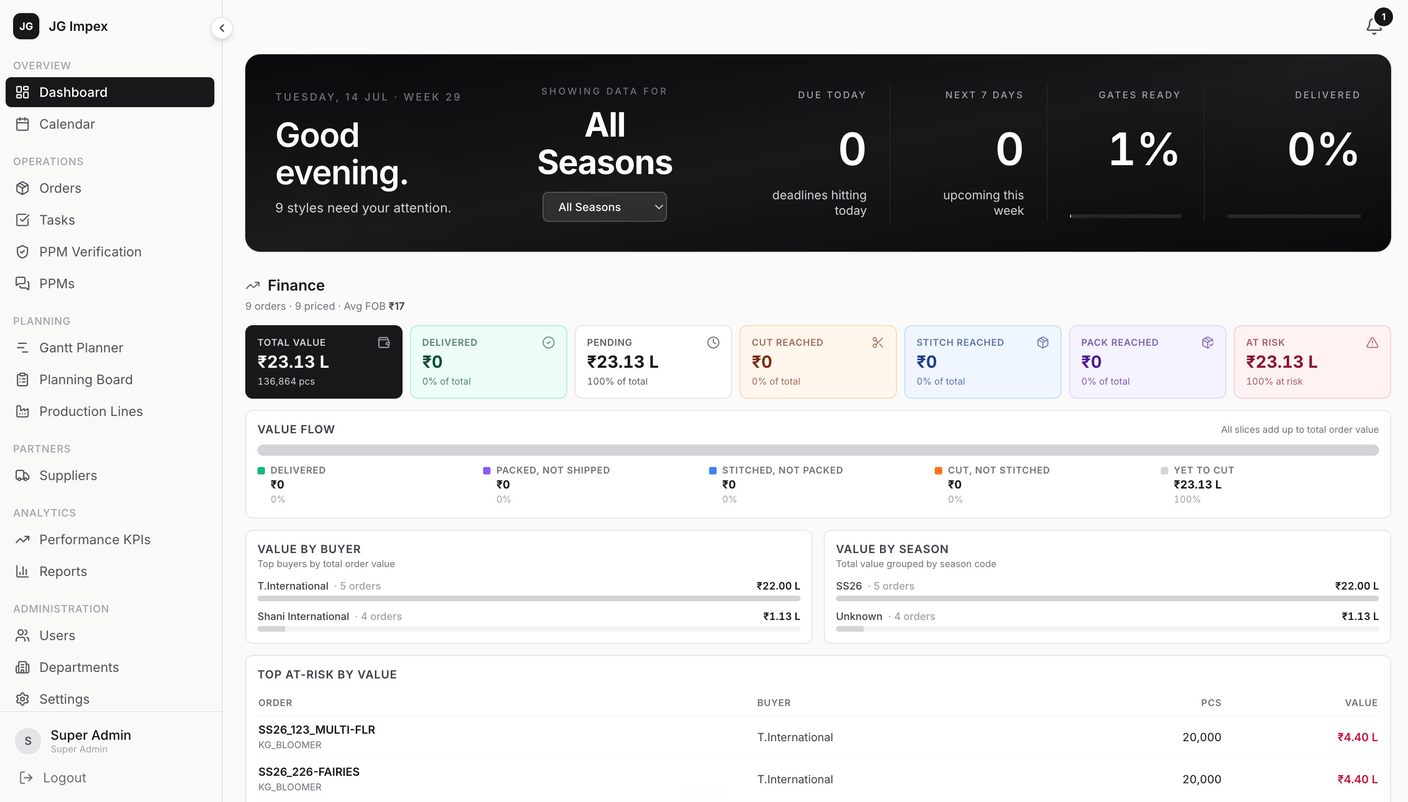This screenshot has height=802, width=1408.
Task: Click the Total Value card
Action: point(323,362)
